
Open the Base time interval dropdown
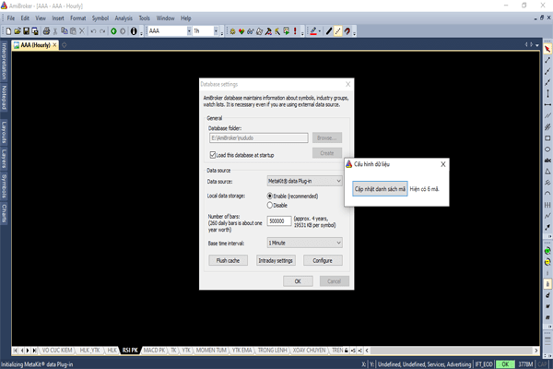click(304, 243)
